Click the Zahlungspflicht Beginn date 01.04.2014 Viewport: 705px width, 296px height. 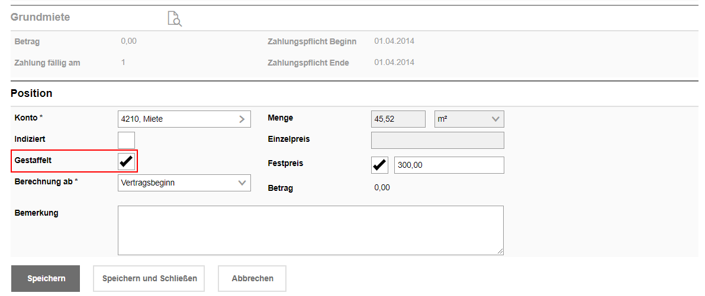point(394,41)
